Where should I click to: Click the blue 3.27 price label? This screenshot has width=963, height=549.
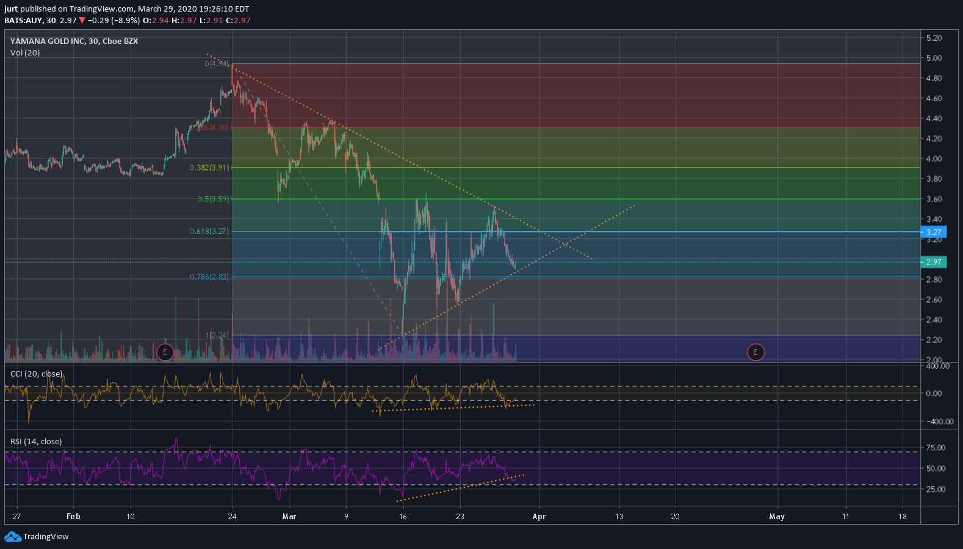pyautogui.click(x=933, y=232)
